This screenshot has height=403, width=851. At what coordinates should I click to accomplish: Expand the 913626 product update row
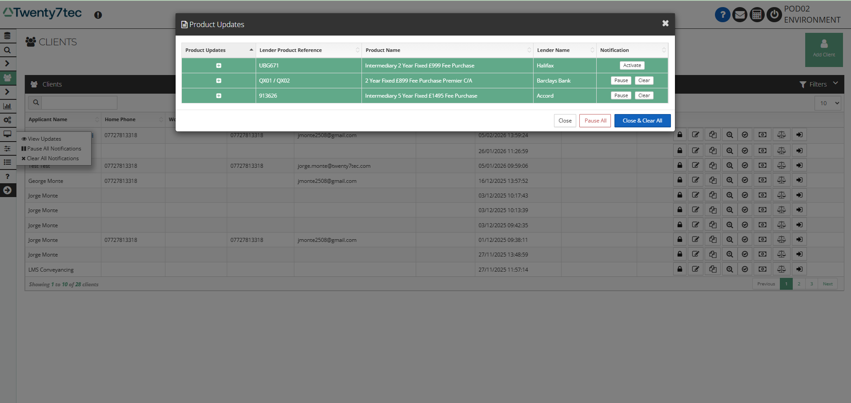[219, 96]
